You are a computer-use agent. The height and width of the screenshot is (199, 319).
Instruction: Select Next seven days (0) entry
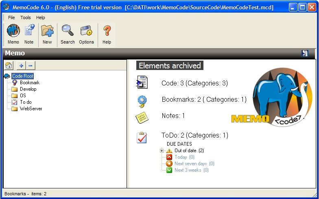[194, 164]
